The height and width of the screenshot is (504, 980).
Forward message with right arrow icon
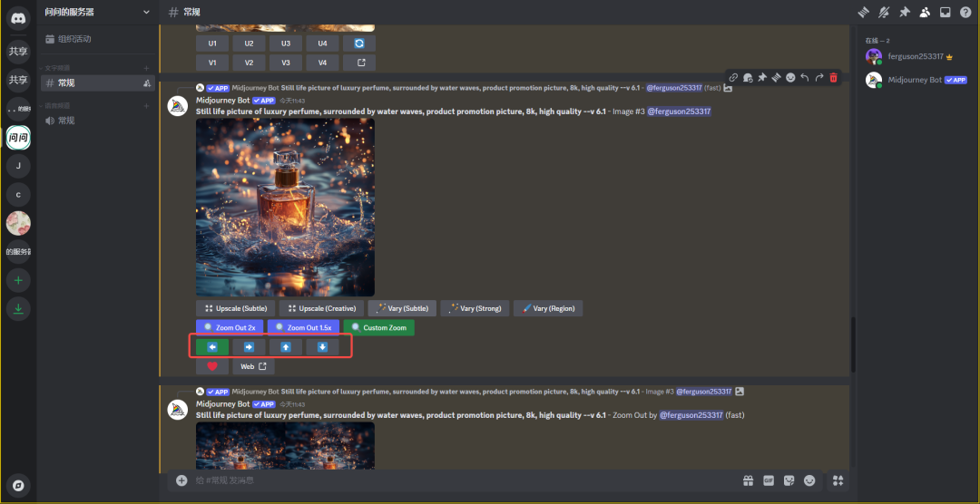tap(818, 77)
